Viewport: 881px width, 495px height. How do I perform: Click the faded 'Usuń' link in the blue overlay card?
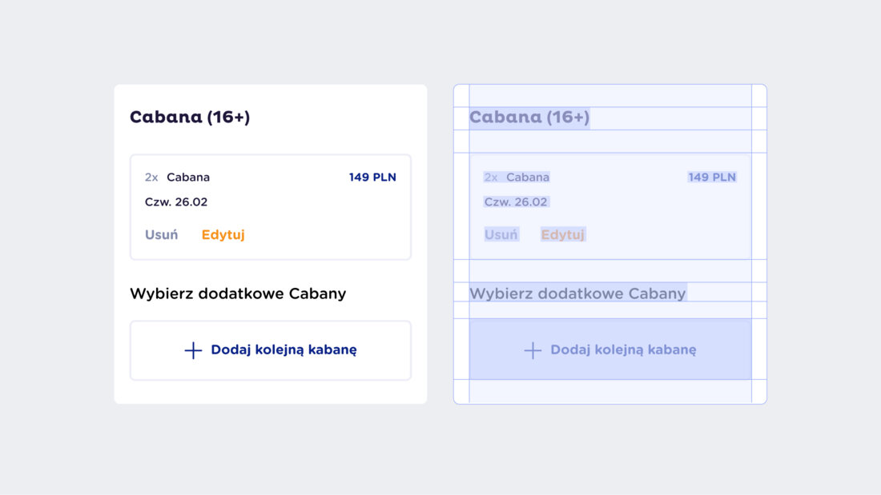click(501, 234)
